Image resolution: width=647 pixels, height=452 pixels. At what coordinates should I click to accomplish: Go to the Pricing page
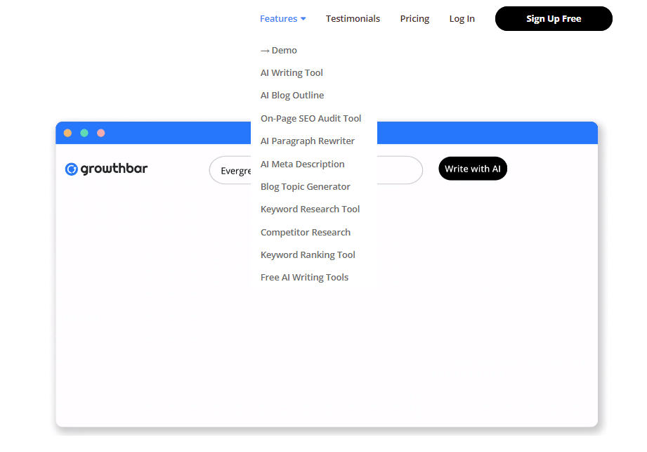(414, 18)
